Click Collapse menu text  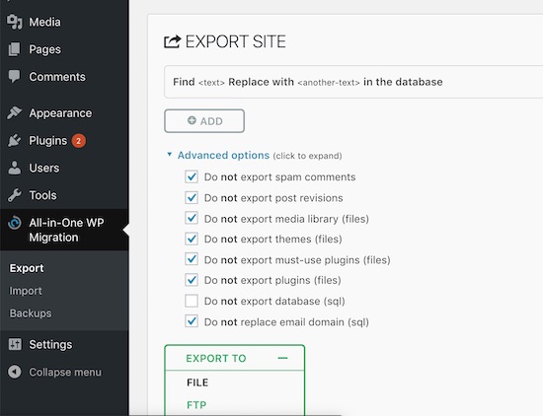pos(65,372)
